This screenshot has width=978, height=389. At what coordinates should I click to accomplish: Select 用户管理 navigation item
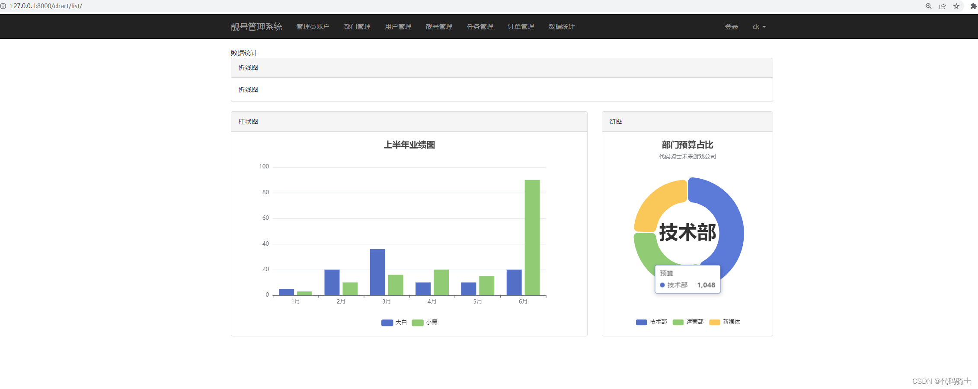(x=398, y=27)
